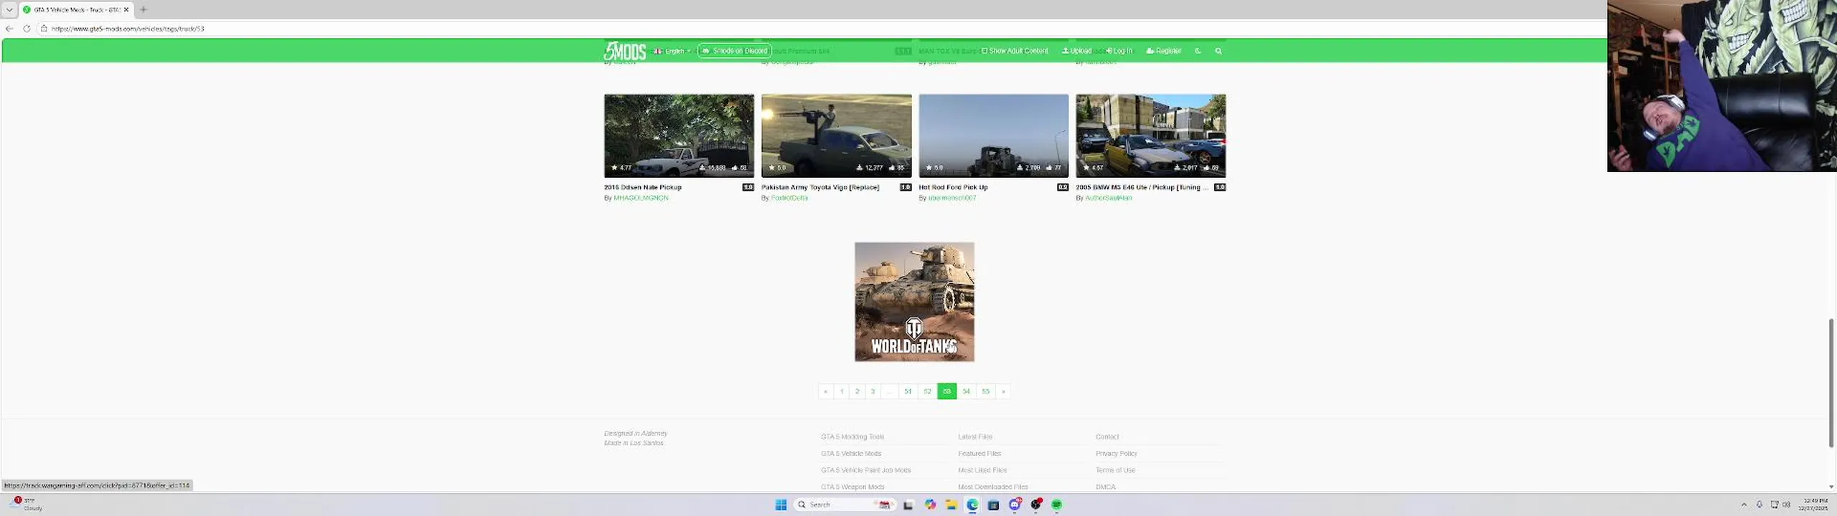1837x516 pixels.
Task: Open the English language dropdown
Action: pos(672,51)
